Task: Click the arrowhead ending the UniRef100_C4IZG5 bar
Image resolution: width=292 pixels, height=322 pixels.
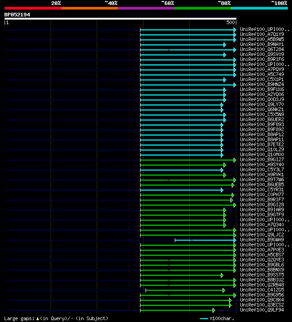Action: [224, 291]
